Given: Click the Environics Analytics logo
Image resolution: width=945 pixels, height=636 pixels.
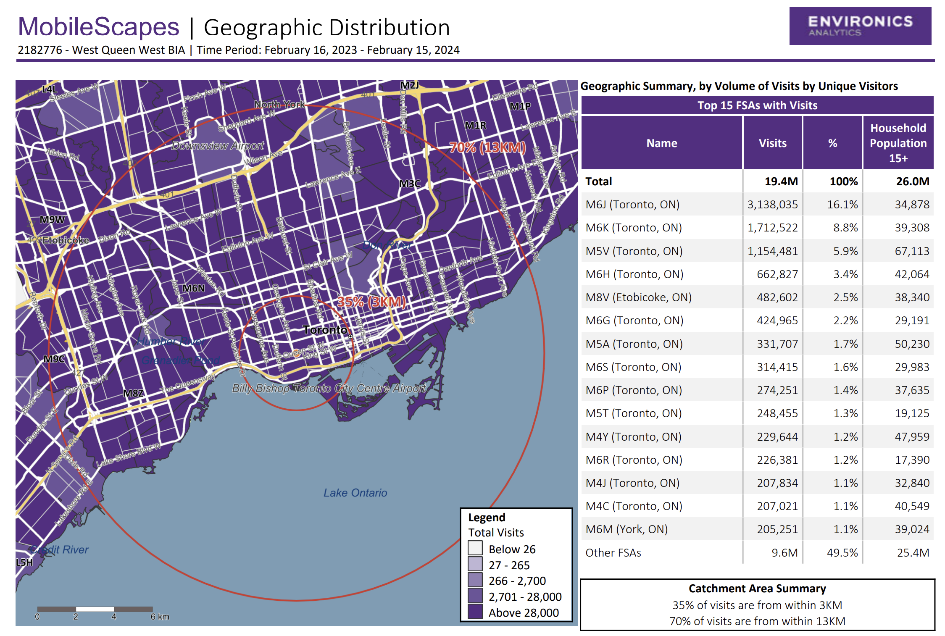Looking at the screenshot, I should (860, 26).
